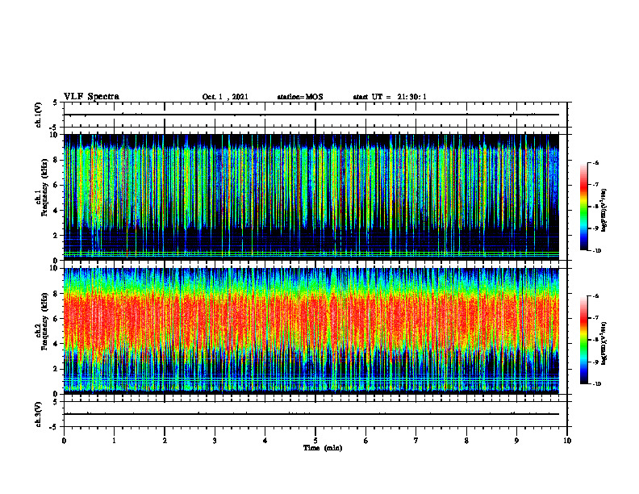Click the 7 minute tick label on time axis
This screenshot has height=494, width=639.
coord(416,441)
